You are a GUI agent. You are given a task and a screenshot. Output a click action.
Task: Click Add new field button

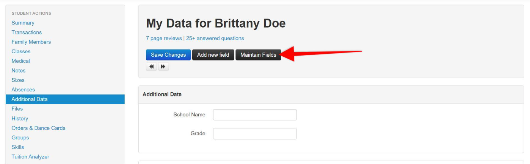213,55
